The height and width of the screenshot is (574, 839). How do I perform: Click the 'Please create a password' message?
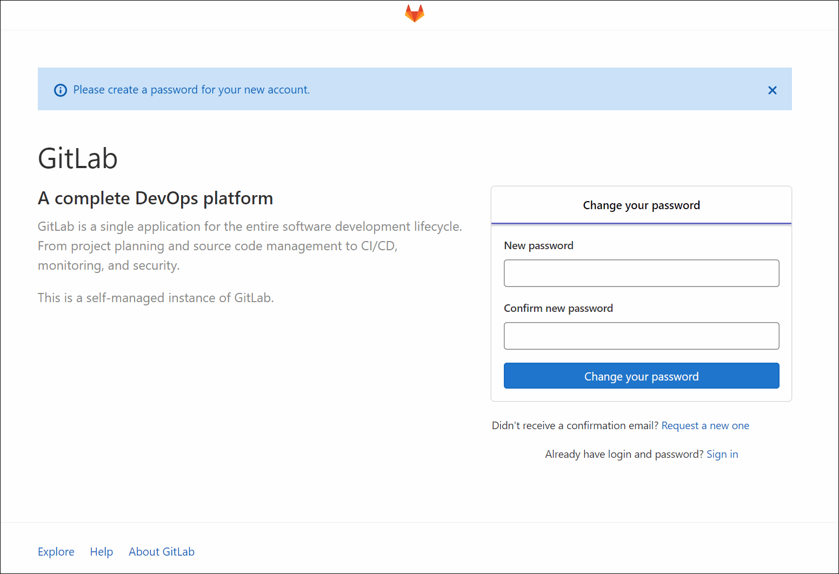pos(191,90)
